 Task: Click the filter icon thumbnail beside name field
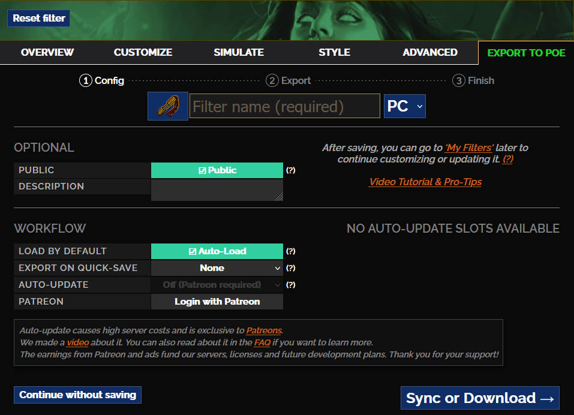pyautogui.click(x=167, y=106)
